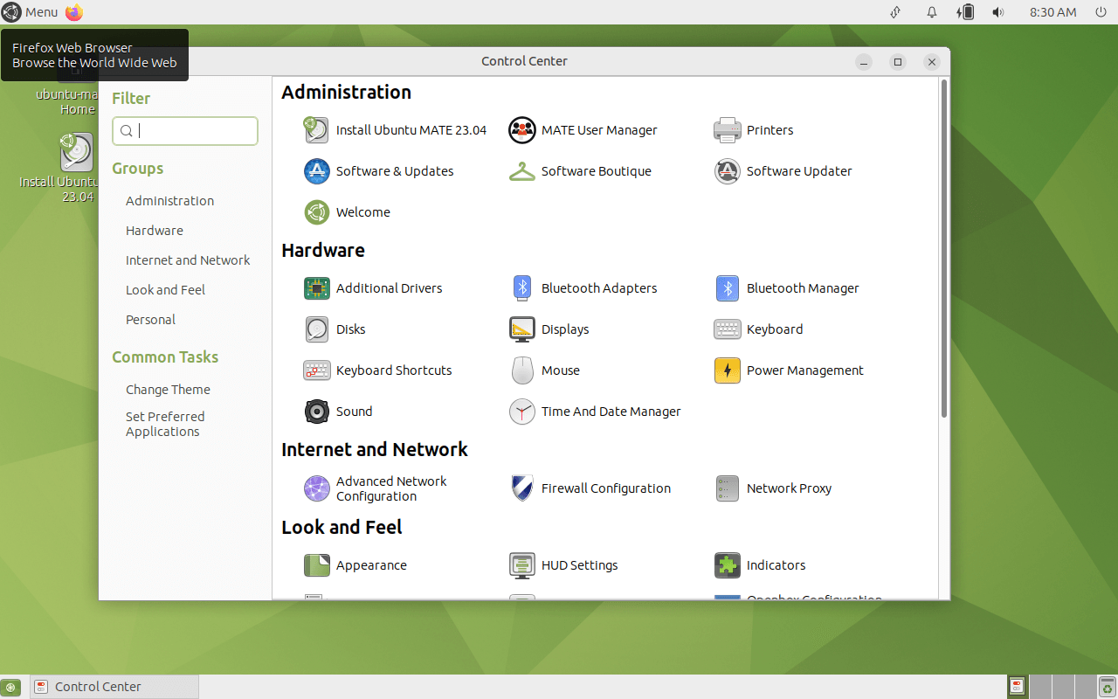
Task: Select Set Preferred Applications task
Action: [165, 424]
